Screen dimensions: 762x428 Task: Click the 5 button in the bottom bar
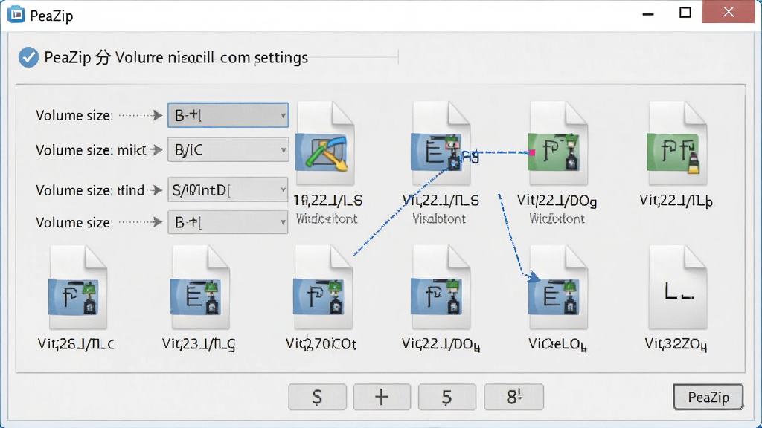click(x=446, y=397)
